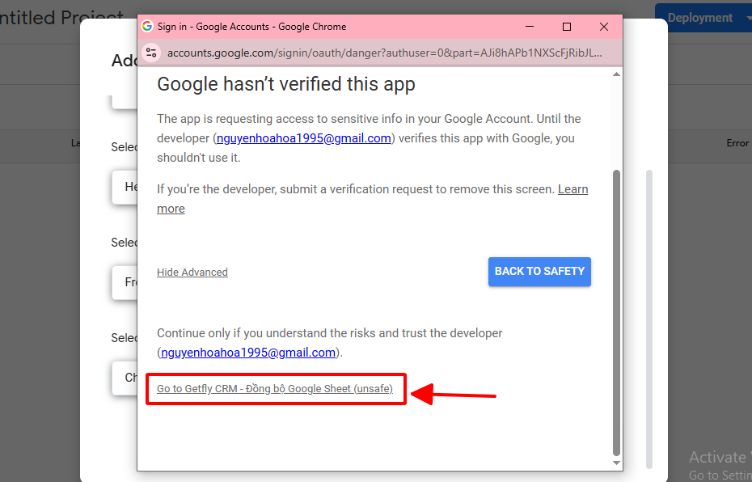This screenshot has width=752, height=482.
Task: Collapse section with Hide Advanced link
Action: pyautogui.click(x=192, y=273)
